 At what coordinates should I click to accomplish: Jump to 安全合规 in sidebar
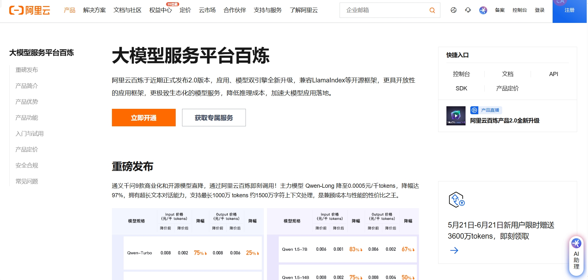pos(27,165)
